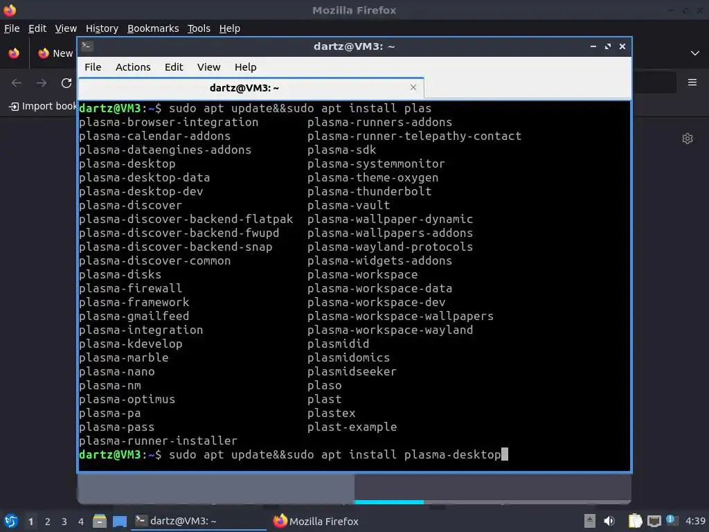Switch to workspace 1
Screen dimensions: 709x532
tap(30, 522)
